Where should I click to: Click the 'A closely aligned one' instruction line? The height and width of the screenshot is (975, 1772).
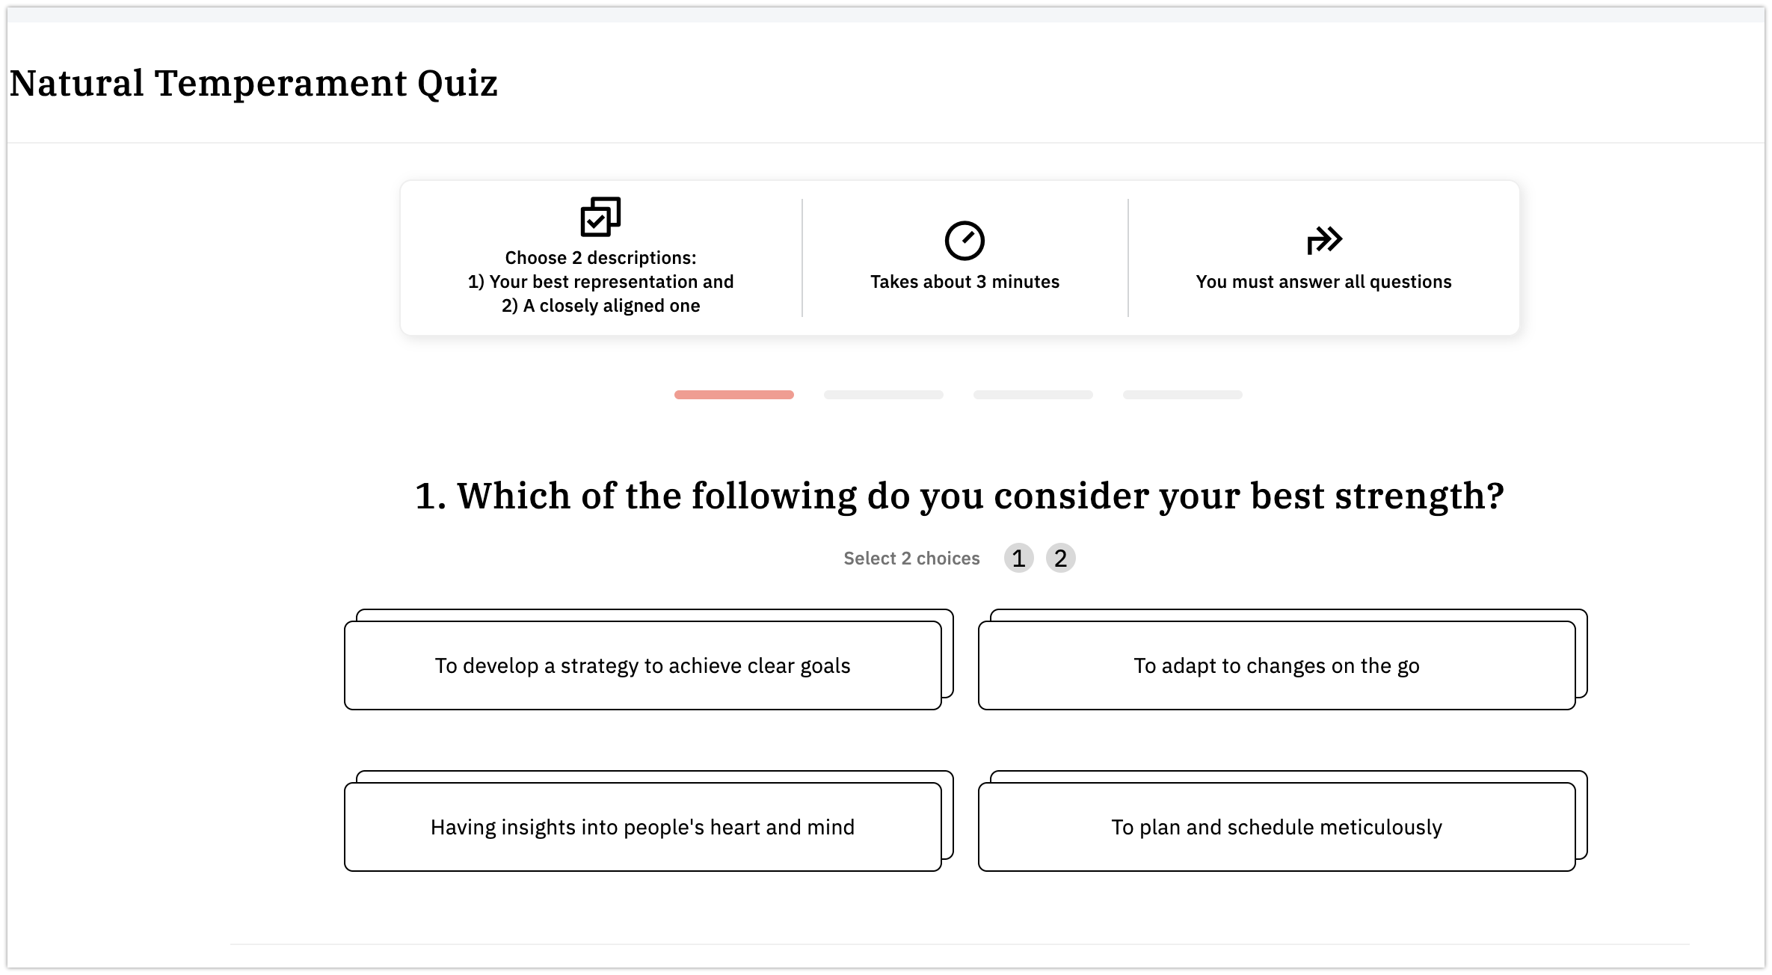pos(600,306)
